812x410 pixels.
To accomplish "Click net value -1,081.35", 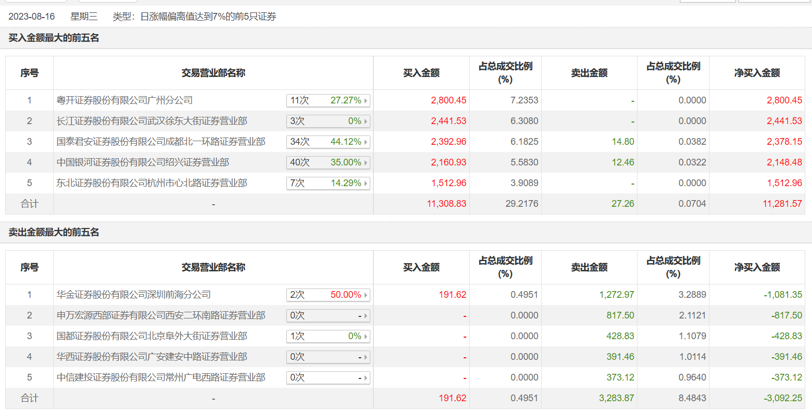I will (x=783, y=295).
